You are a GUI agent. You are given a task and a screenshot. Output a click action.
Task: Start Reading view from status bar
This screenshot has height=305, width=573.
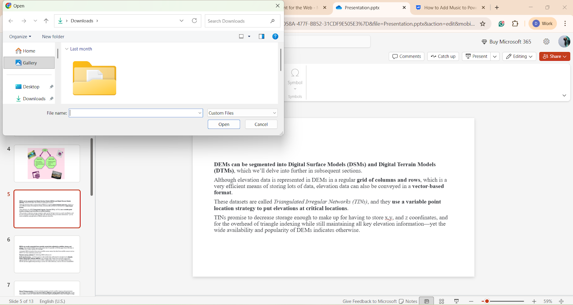tap(457, 301)
